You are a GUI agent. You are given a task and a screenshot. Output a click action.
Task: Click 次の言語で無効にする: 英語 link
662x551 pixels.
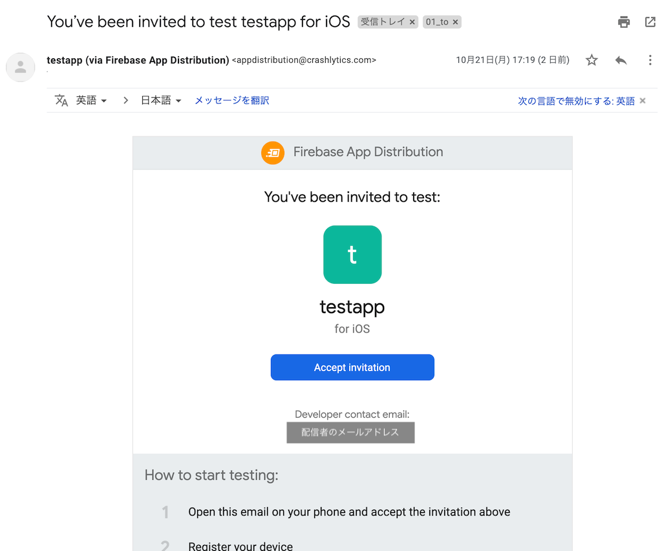point(576,101)
